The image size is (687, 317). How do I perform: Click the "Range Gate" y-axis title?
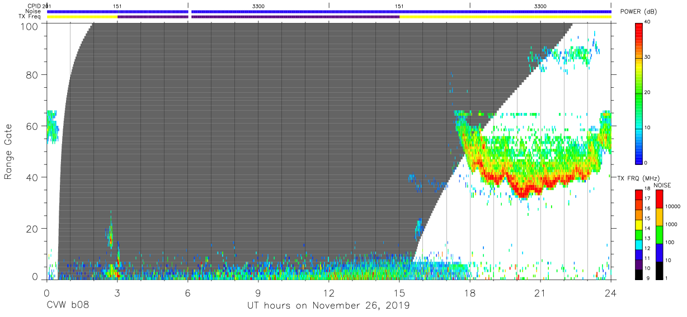(8, 152)
